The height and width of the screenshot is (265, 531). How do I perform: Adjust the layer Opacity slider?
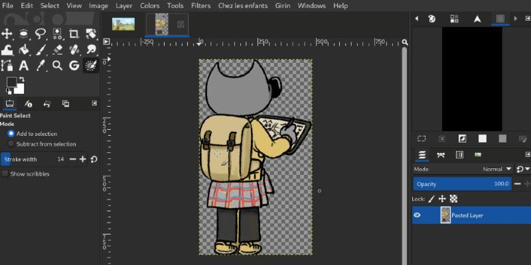click(x=462, y=184)
